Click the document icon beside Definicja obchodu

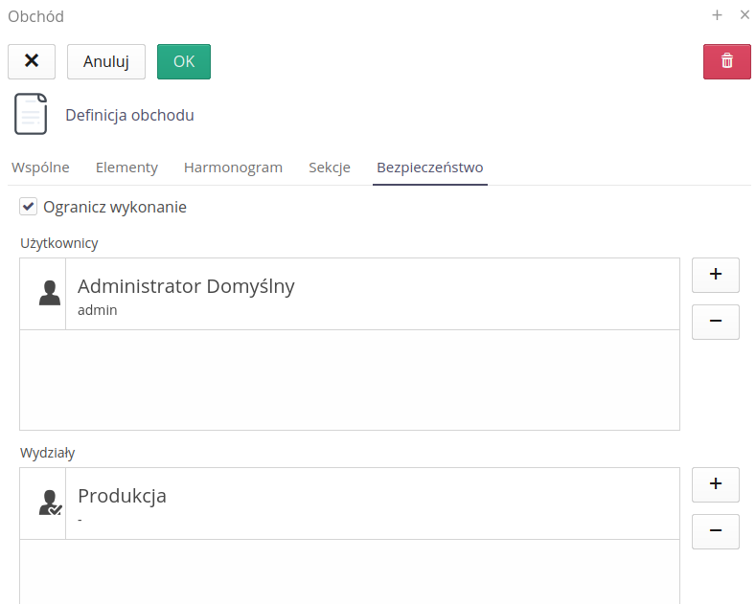pyautogui.click(x=31, y=115)
